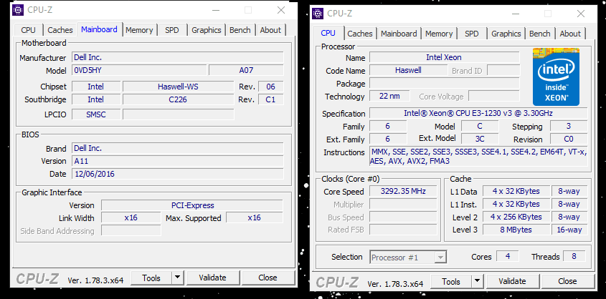Open the Bench tab in the left window
The height and width of the screenshot is (299, 606).
pyautogui.click(x=240, y=30)
